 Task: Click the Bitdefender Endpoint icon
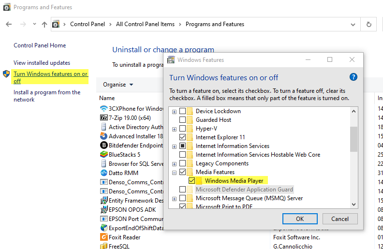tap(104, 145)
